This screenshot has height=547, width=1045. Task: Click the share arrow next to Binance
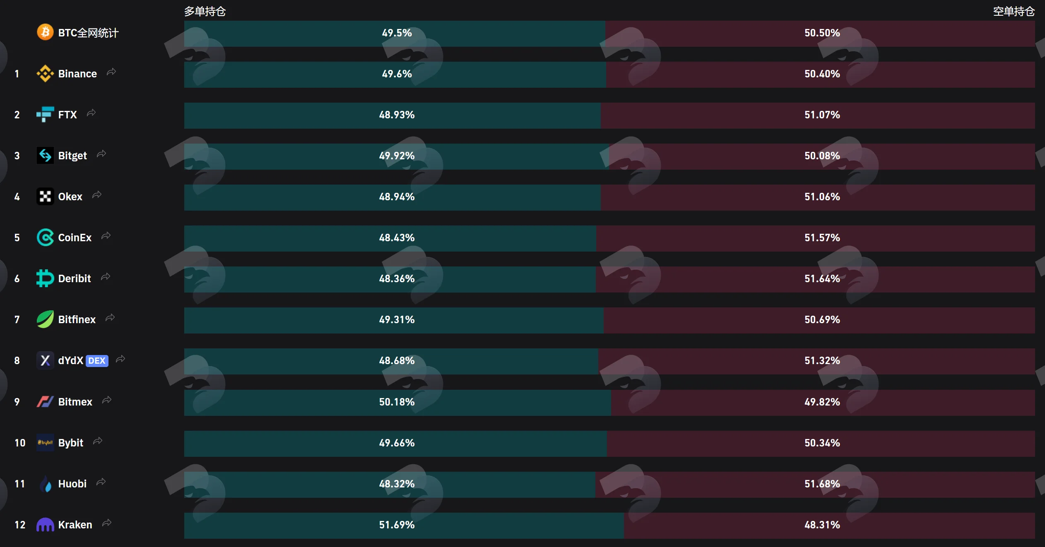pyautogui.click(x=111, y=72)
